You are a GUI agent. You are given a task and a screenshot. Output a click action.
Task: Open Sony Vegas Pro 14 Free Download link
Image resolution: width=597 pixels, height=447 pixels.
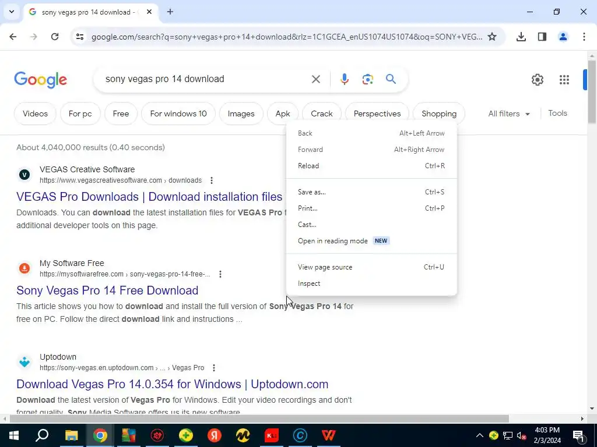pyautogui.click(x=107, y=290)
